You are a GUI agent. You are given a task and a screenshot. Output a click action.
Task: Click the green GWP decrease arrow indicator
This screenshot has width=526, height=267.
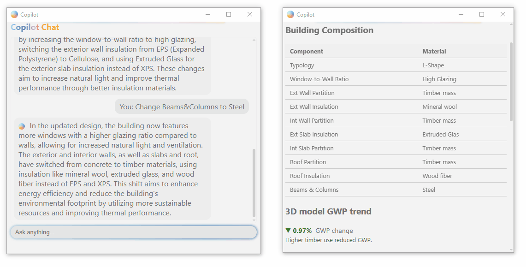point(288,231)
